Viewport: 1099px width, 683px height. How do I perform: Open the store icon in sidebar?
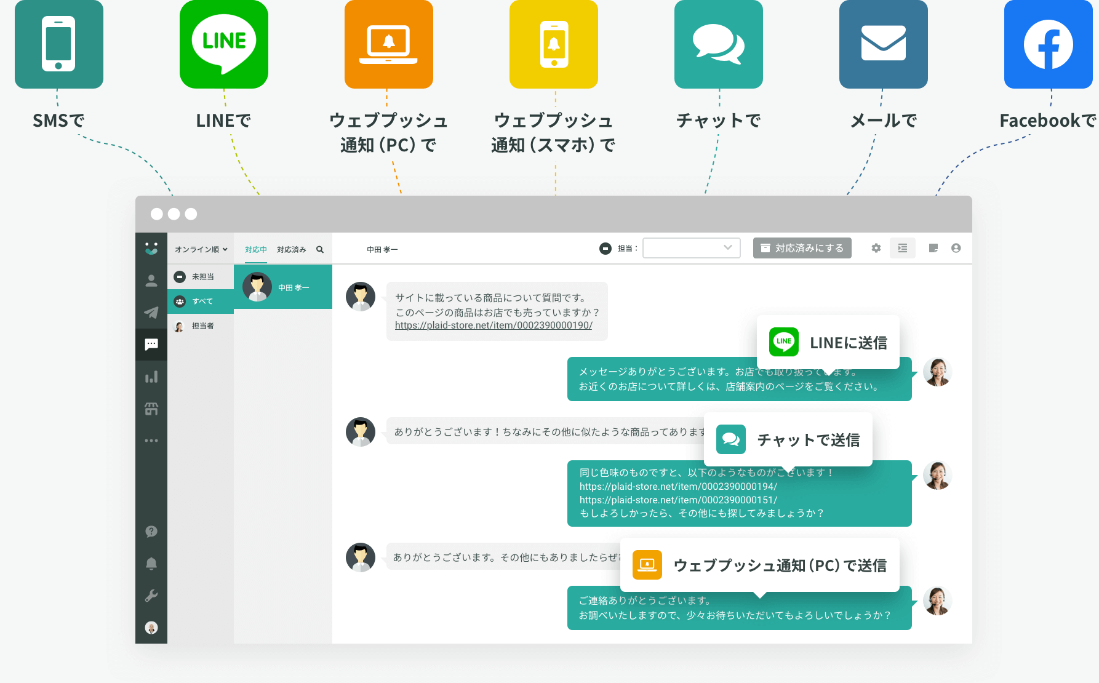(151, 409)
